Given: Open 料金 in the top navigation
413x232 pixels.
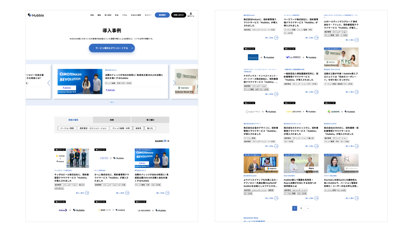Looking at the screenshot, I should [x=117, y=15].
